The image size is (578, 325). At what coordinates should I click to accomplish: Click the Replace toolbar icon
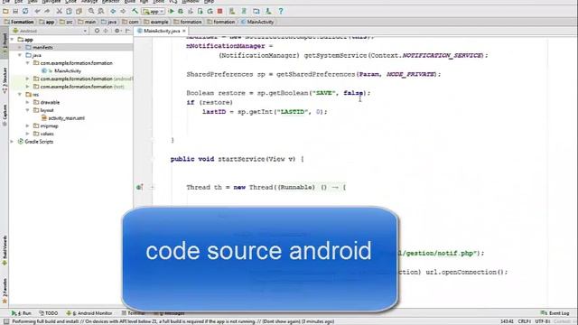pyautogui.click(x=100, y=12)
